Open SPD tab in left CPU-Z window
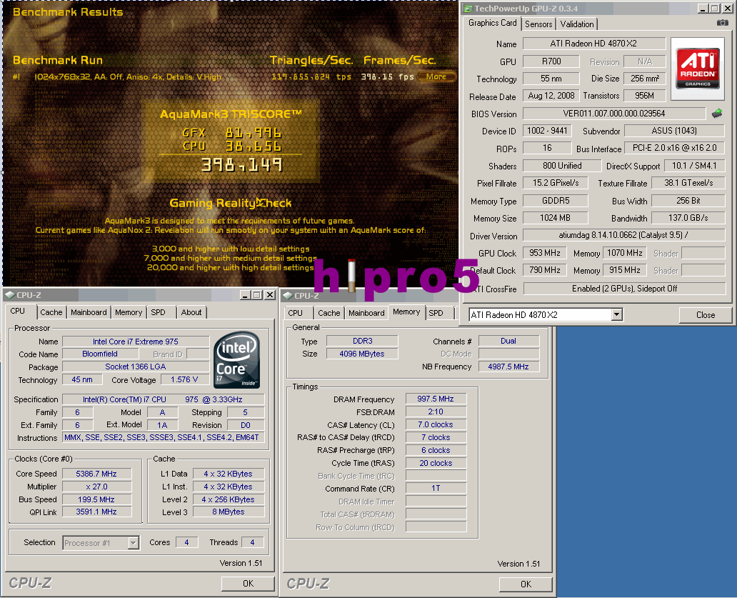Image resolution: width=737 pixels, height=598 pixels. pos(159,312)
